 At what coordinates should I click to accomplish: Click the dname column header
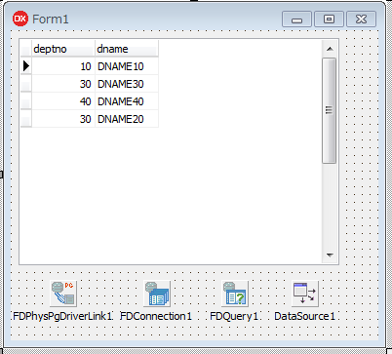[x=127, y=49]
